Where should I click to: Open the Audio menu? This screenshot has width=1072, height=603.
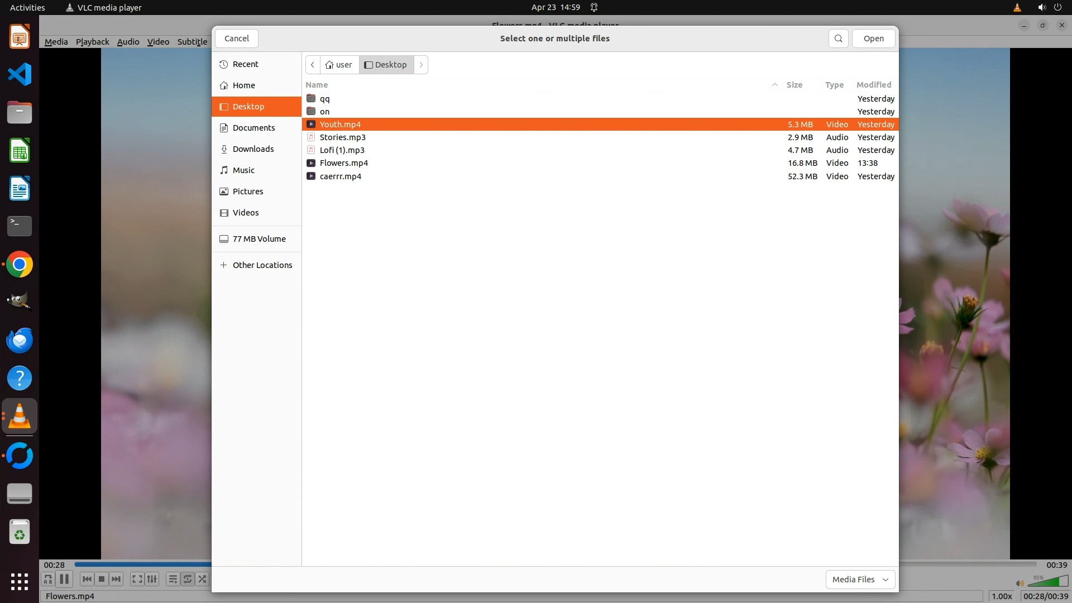128,42
